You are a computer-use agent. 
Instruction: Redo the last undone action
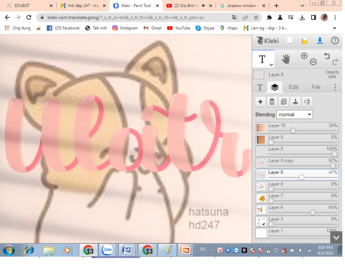click(335, 62)
